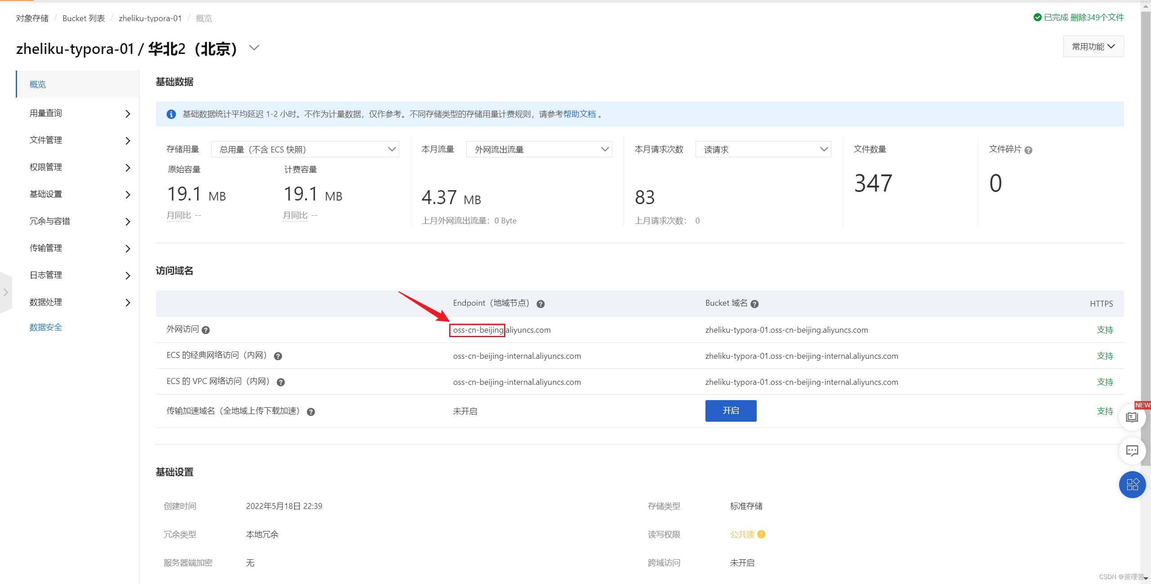Screen dimensions: 1151x584
Task: Go to 对象存储 breadcrumb
Action: 32,18
